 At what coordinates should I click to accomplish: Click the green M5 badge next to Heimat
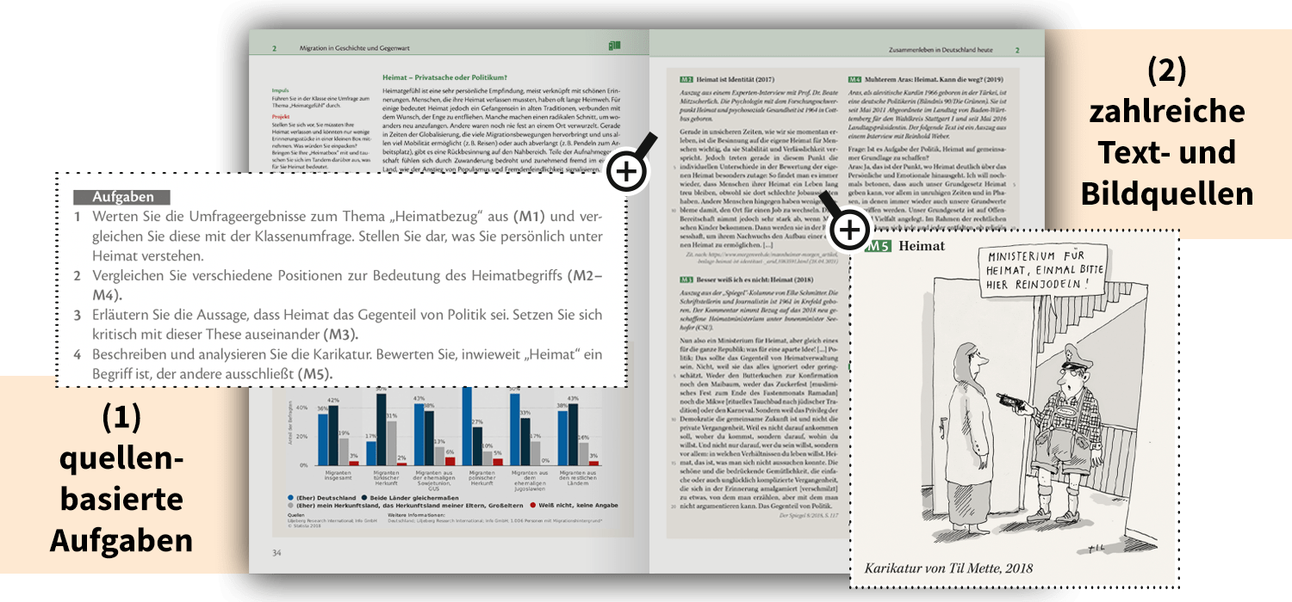[x=877, y=247]
